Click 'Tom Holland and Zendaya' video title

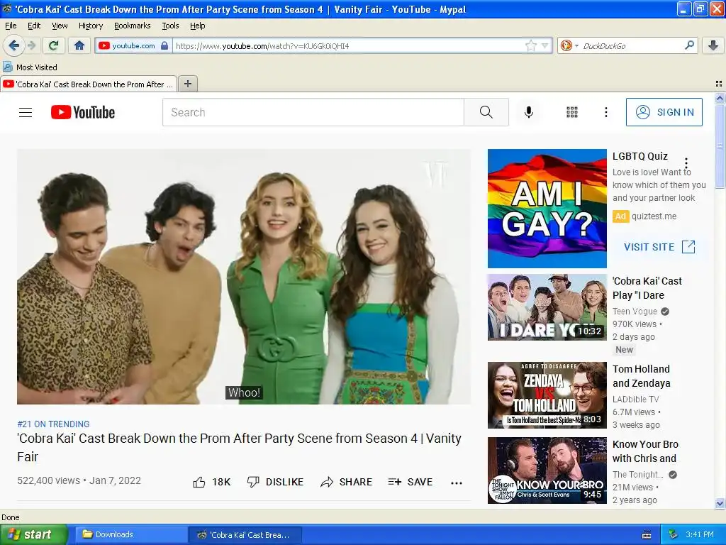tap(641, 376)
